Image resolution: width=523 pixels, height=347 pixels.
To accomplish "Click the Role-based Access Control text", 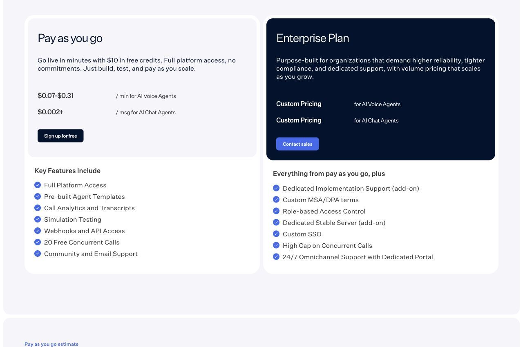I will point(324,211).
